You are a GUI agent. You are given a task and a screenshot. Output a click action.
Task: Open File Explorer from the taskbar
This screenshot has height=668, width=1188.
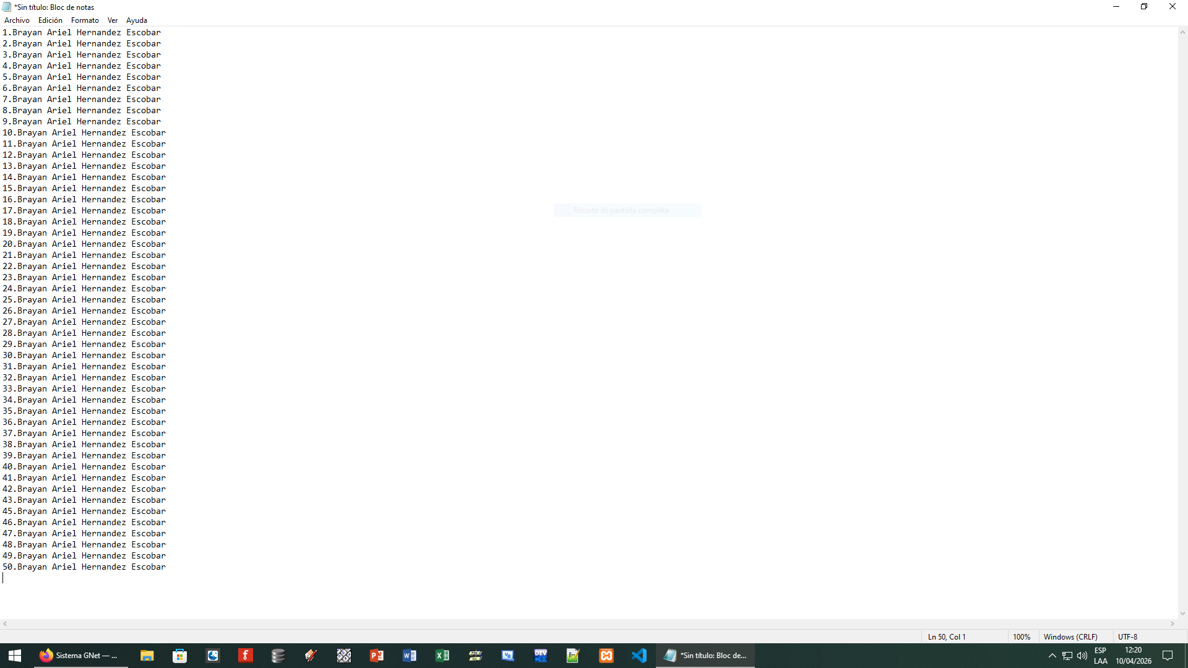147,656
